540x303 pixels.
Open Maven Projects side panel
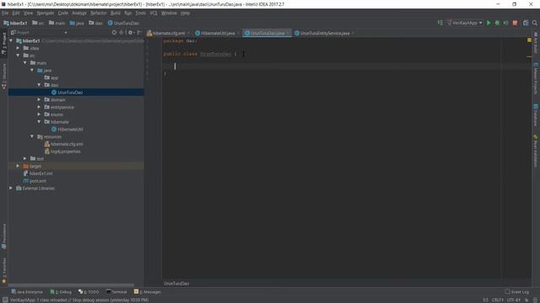536,78
